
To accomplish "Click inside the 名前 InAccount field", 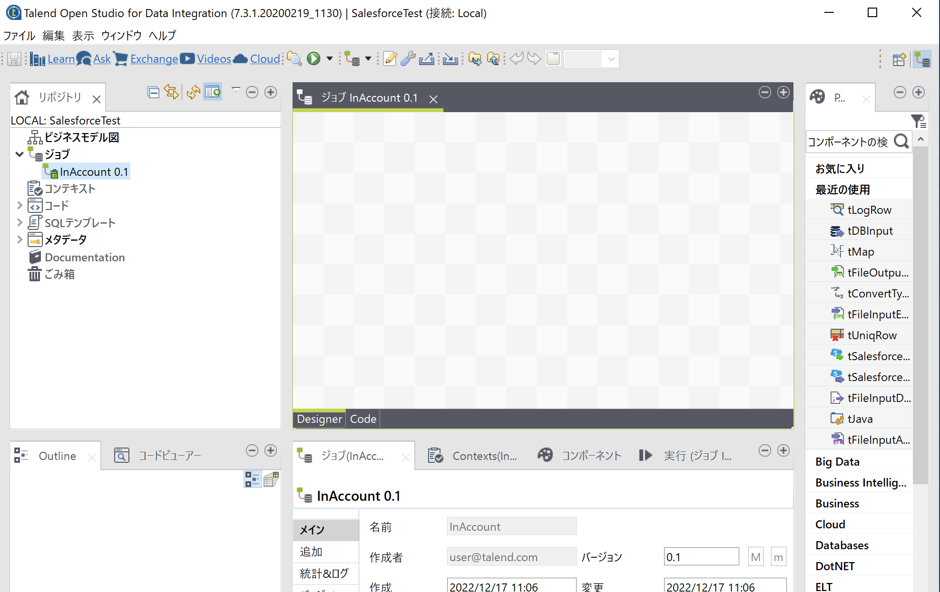I will pyautogui.click(x=511, y=526).
